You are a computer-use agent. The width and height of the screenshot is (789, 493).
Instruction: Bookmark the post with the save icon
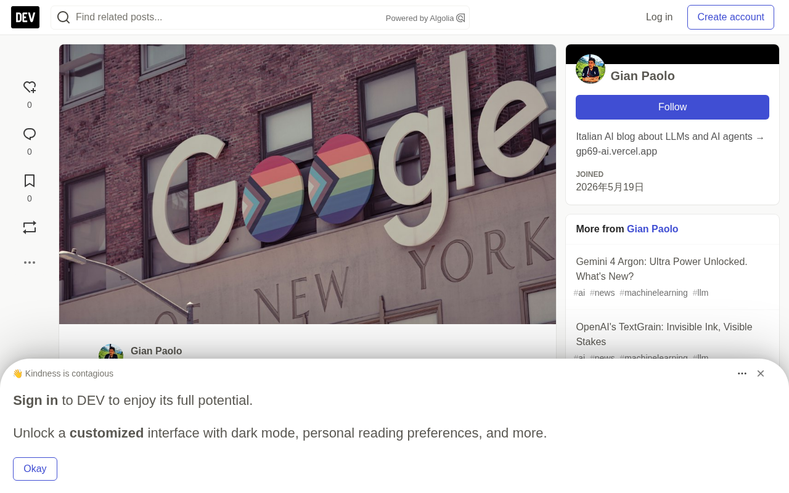coord(30,181)
